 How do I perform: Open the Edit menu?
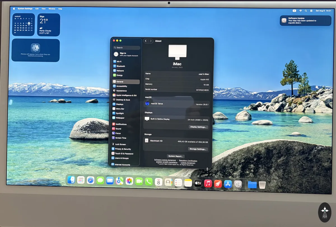coord(37,9)
